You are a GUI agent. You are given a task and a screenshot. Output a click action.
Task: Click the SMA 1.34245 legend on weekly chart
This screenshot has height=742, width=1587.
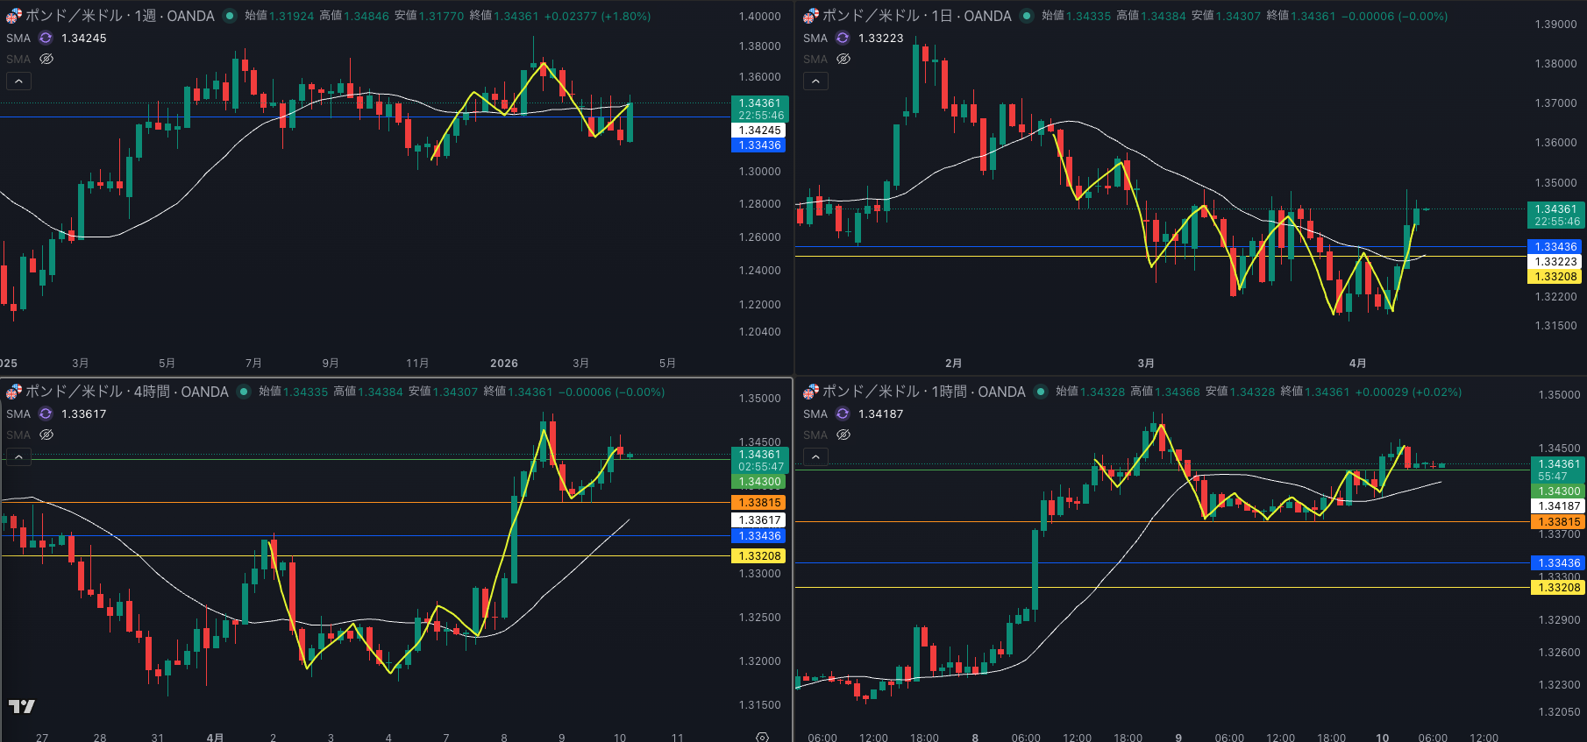point(83,38)
